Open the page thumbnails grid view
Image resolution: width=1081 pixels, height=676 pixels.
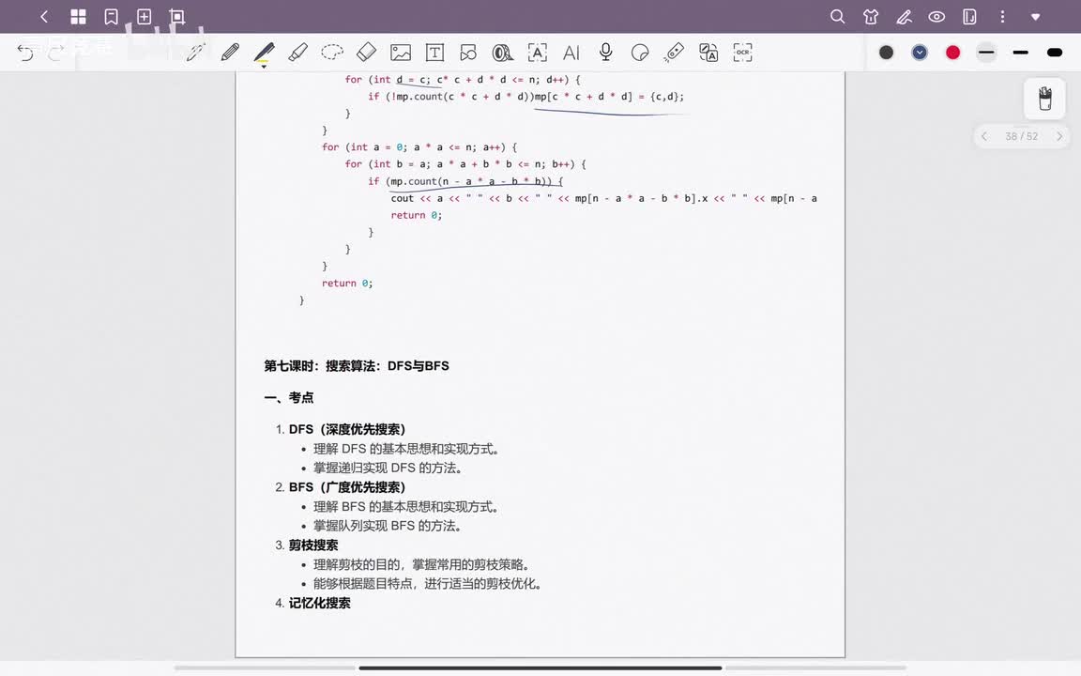[x=79, y=17]
